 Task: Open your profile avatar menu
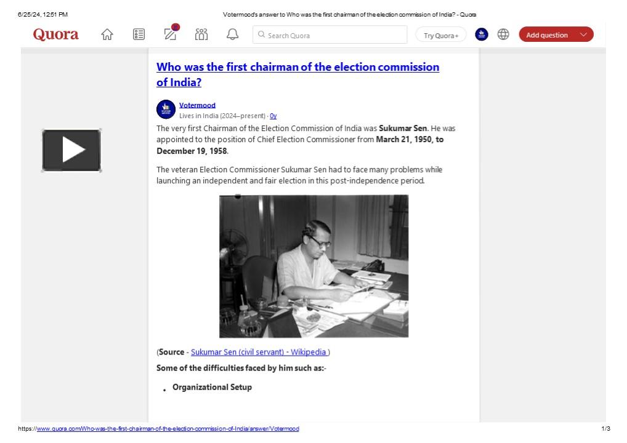[x=480, y=34]
